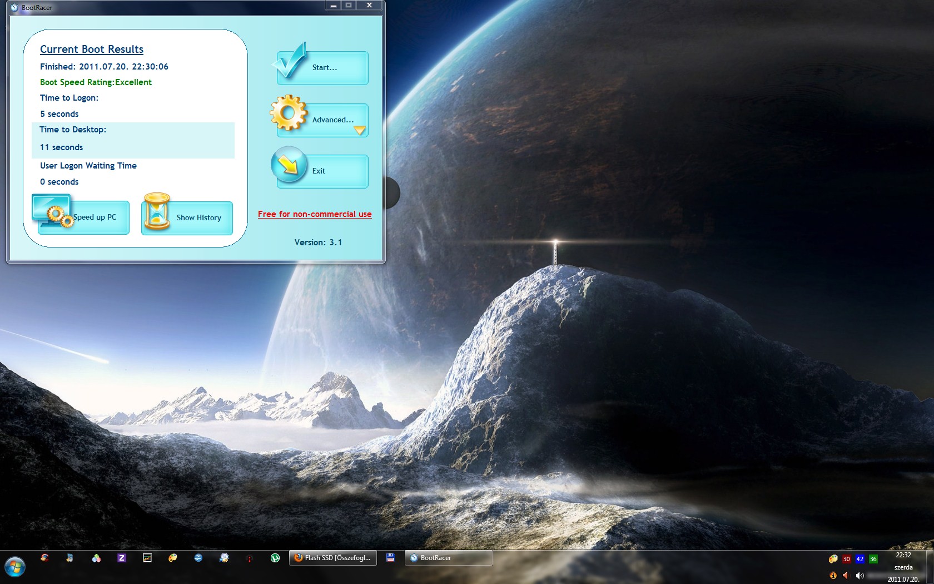Minimize the BootRacer window

coord(333,5)
